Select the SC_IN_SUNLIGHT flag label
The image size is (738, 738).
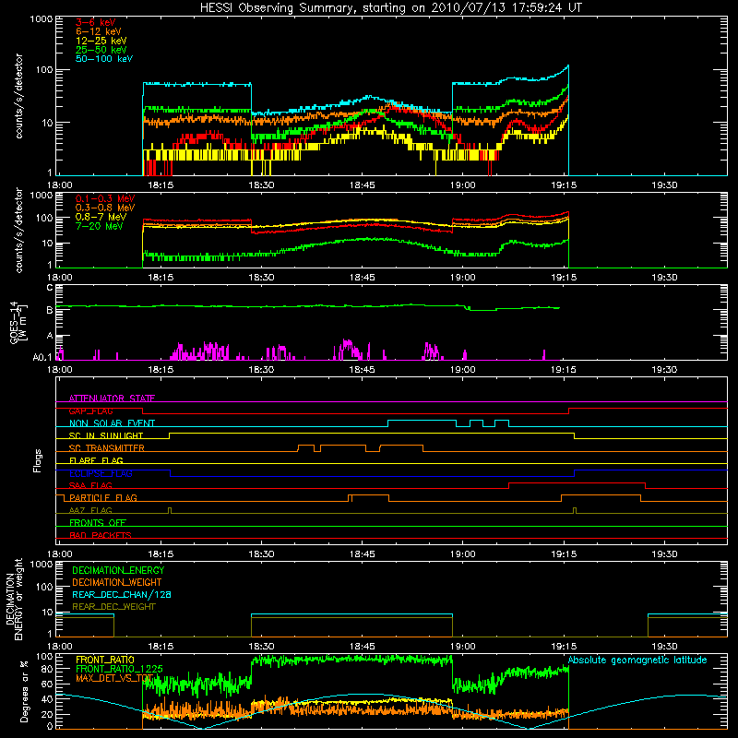pos(106,435)
